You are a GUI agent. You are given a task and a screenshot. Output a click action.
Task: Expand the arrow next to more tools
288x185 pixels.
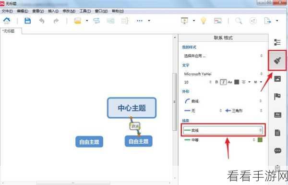click(x=149, y=21)
